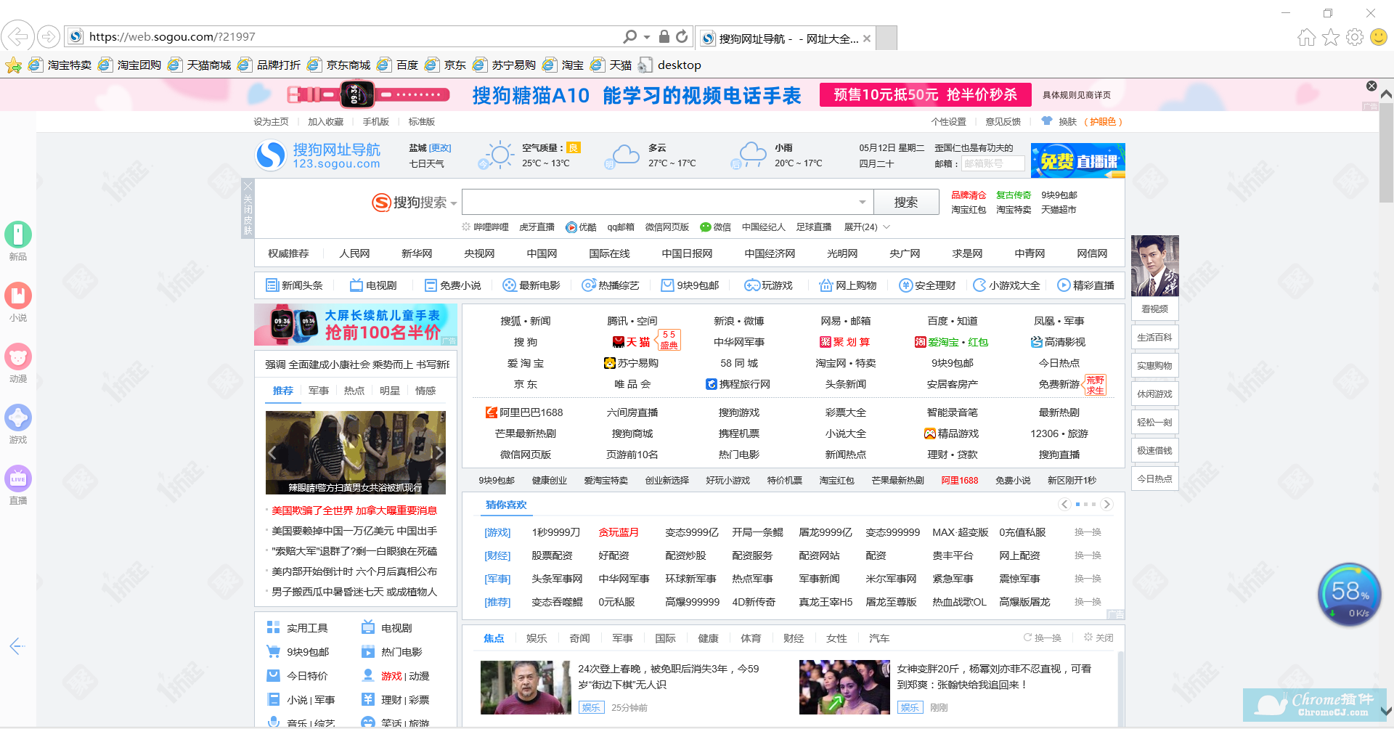Click the Sogou logo 搜狗网址导航
This screenshot has height=729, width=1394.
coord(318,155)
